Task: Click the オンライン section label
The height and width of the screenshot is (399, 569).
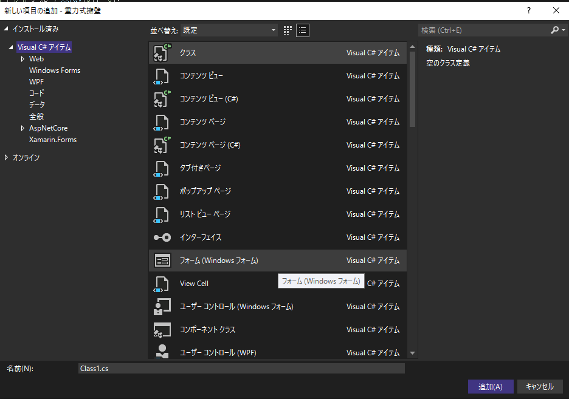Action: pyautogui.click(x=26, y=158)
